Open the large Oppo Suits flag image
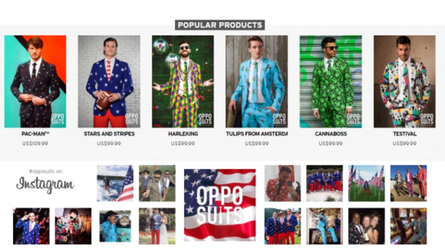The image size is (445, 252). click(220, 205)
